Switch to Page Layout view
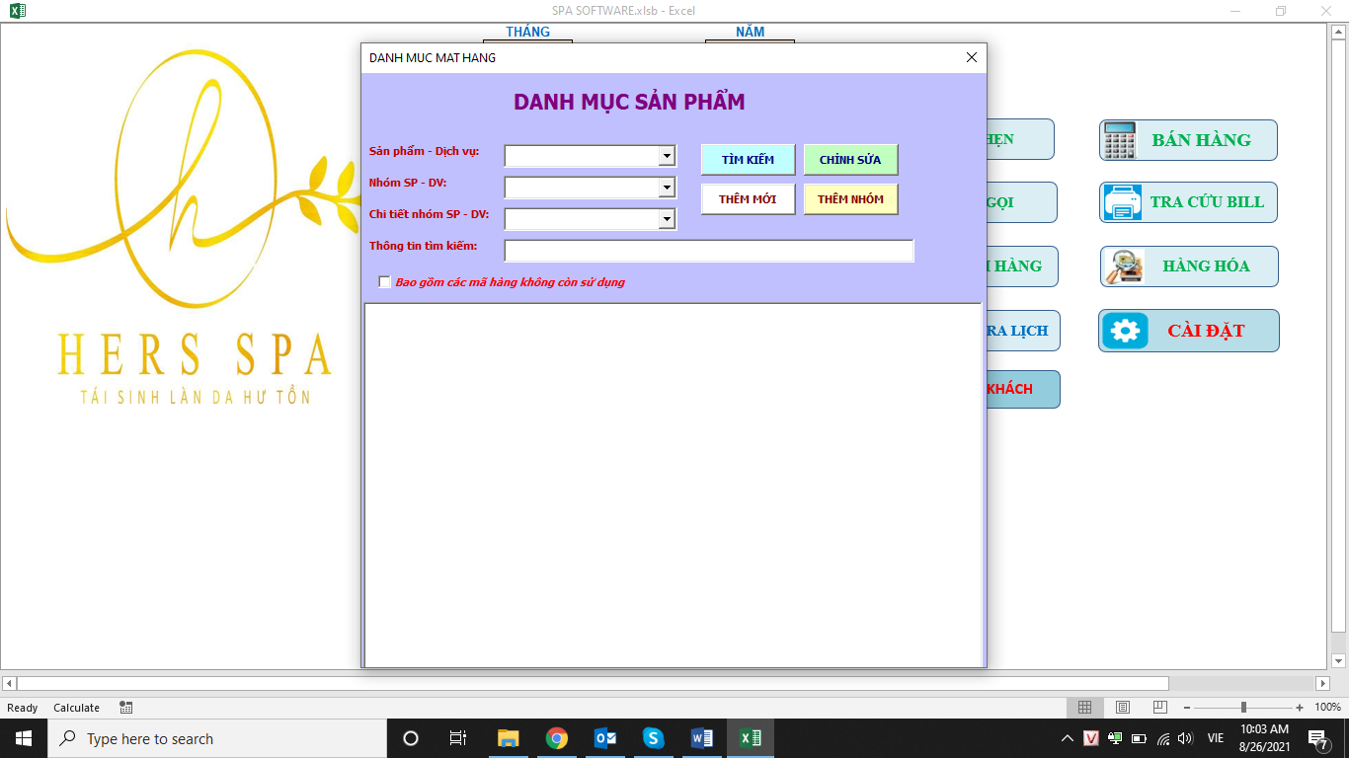1349x758 pixels. 1123,708
